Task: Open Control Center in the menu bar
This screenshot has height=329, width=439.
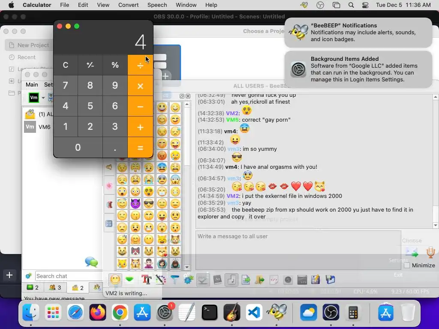Action: coord(365,5)
